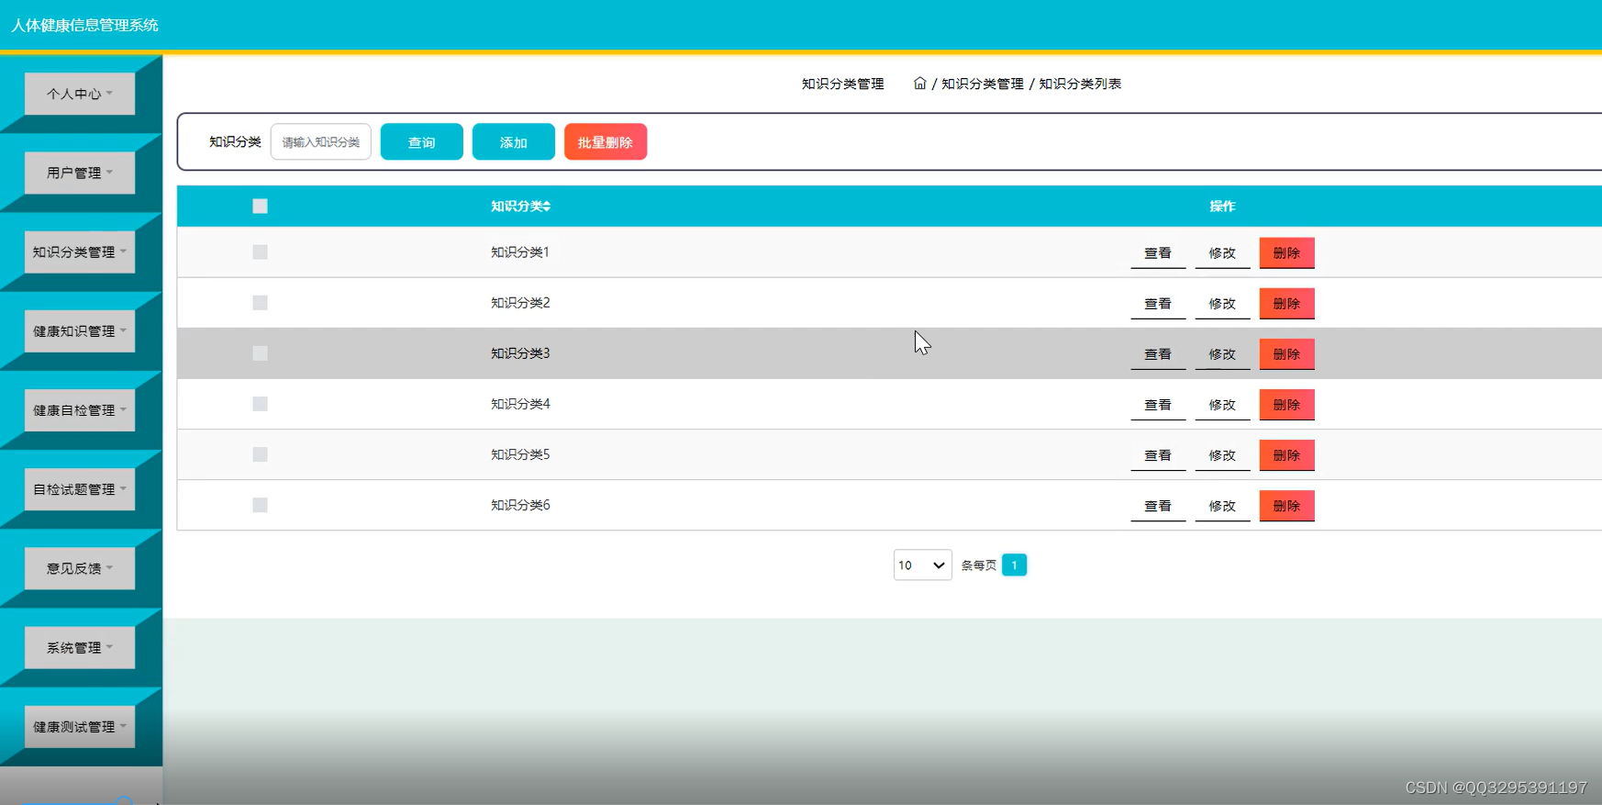Click 知识分类列表 breadcrumb item
Screen dimensions: 1602x805
pyautogui.click(x=1080, y=84)
